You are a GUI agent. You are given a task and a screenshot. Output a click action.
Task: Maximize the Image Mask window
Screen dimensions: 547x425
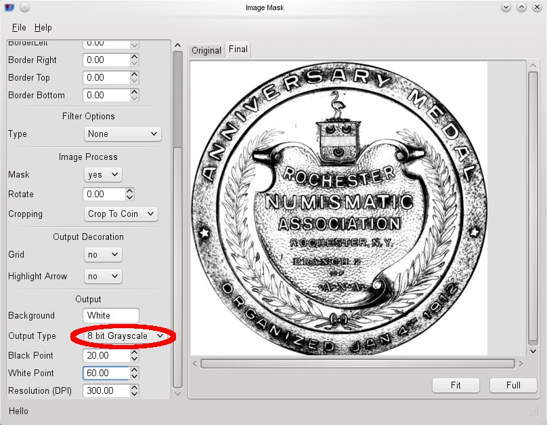coord(521,7)
